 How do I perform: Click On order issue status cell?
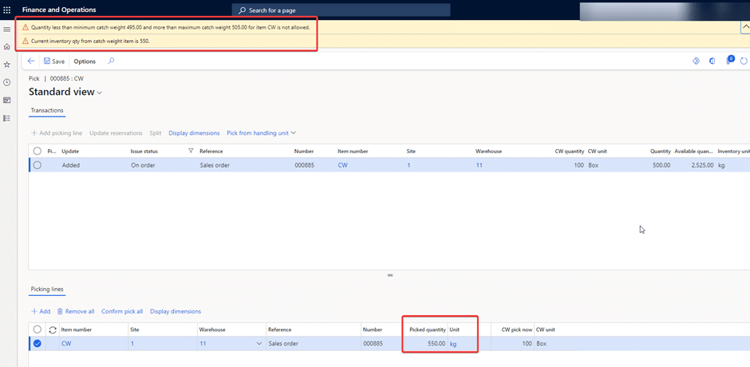point(141,165)
